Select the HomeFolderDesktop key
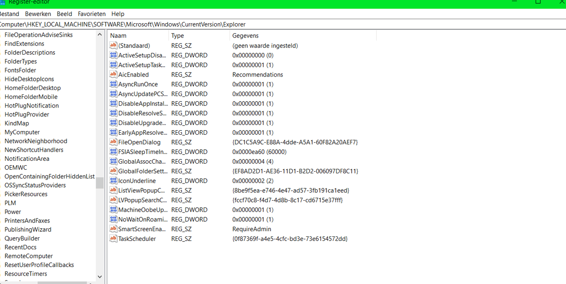Image resolution: width=566 pixels, height=284 pixels. [x=33, y=88]
